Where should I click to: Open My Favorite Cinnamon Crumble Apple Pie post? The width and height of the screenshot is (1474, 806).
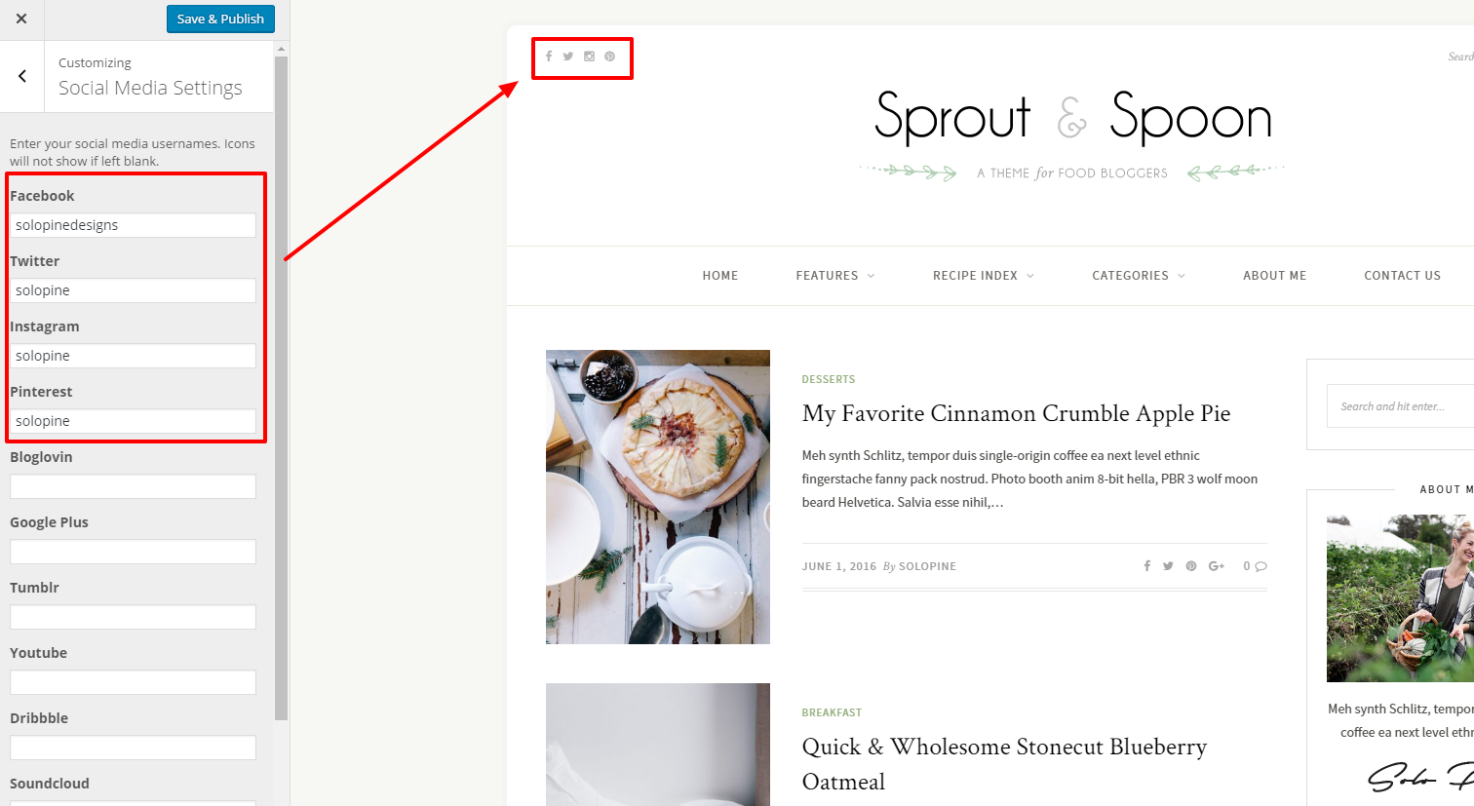(1016, 413)
